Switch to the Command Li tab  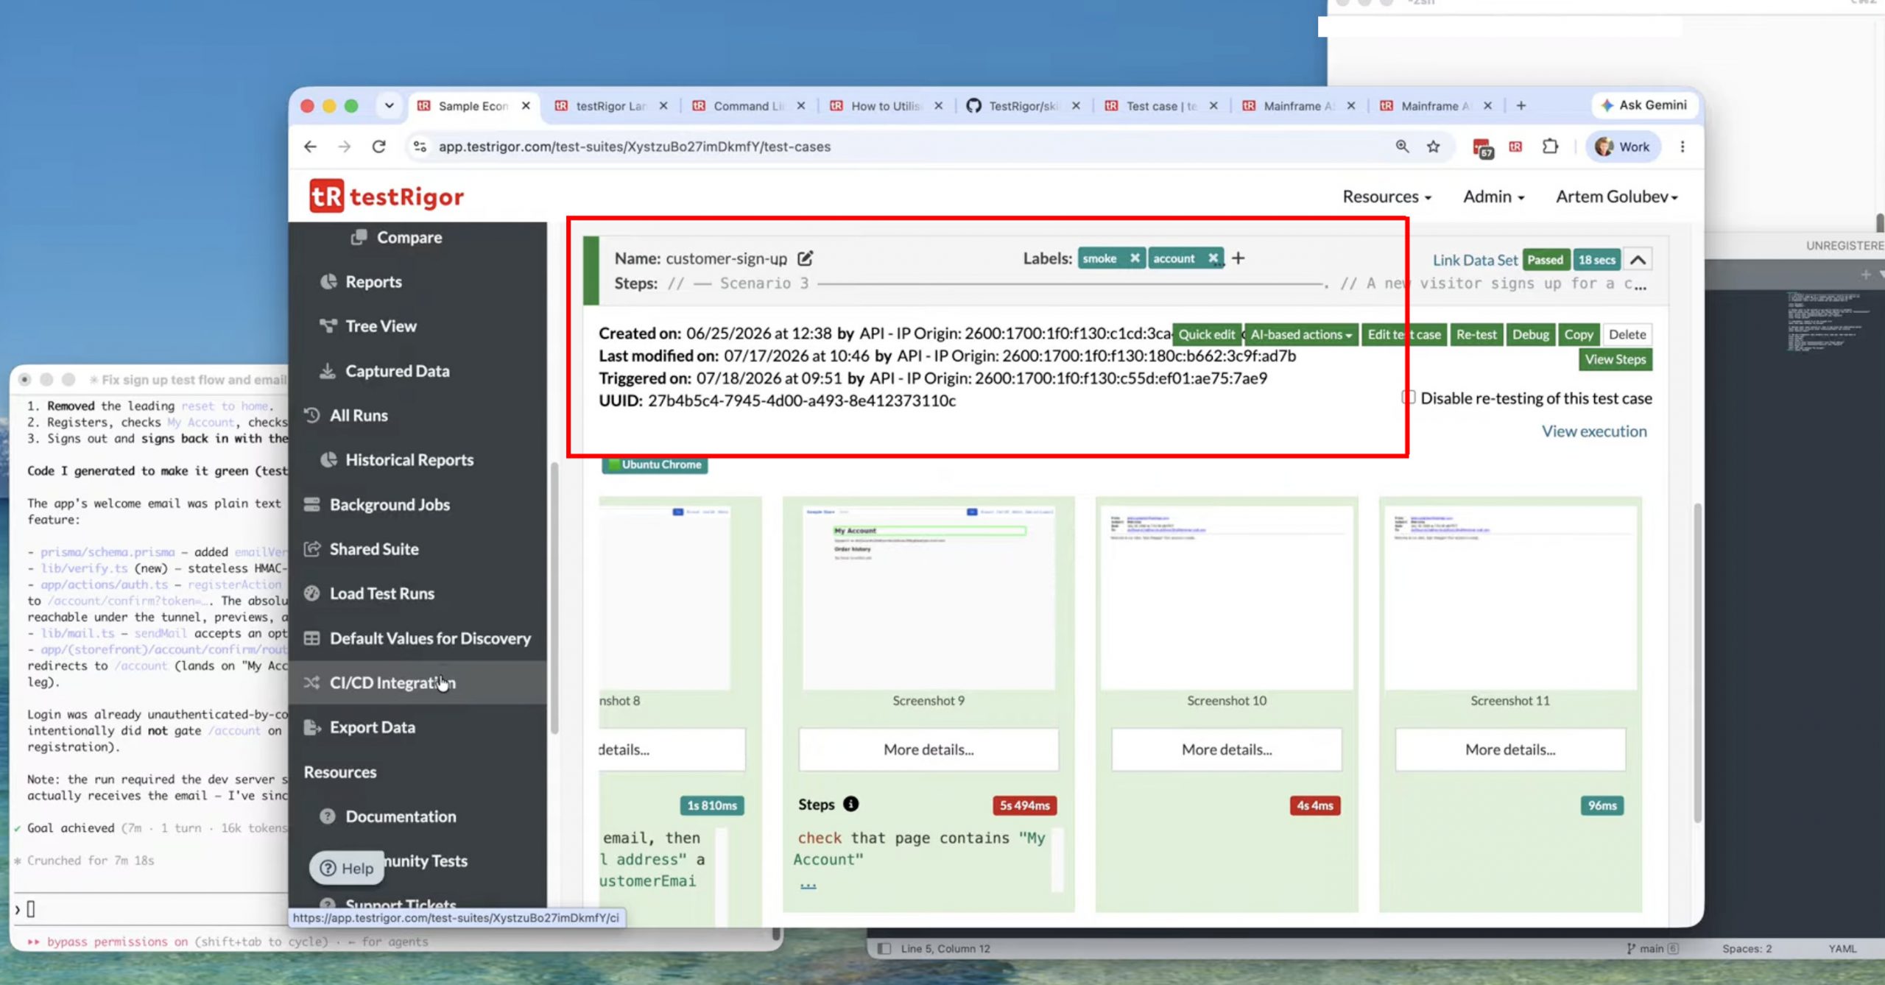(749, 106)
